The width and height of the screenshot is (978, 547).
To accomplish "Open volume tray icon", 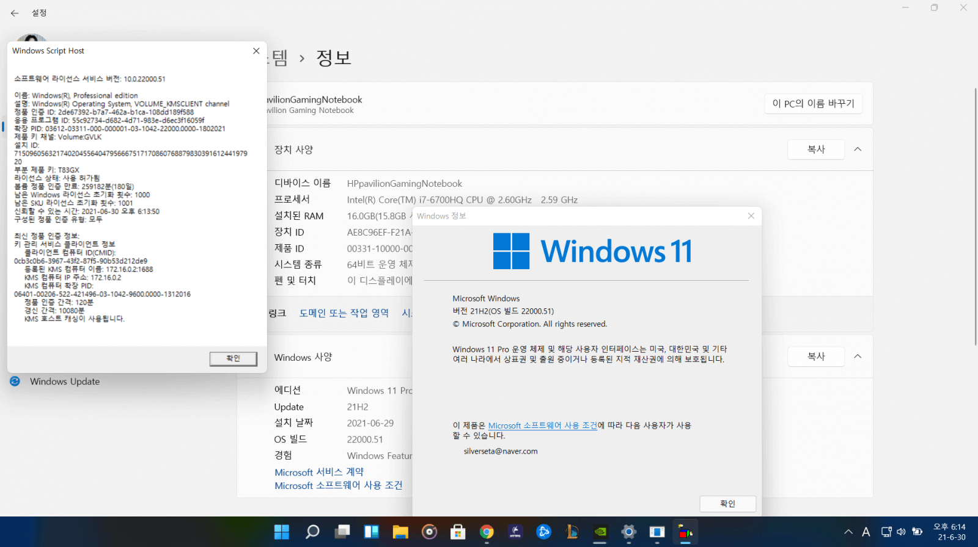I will pos(901,532).
